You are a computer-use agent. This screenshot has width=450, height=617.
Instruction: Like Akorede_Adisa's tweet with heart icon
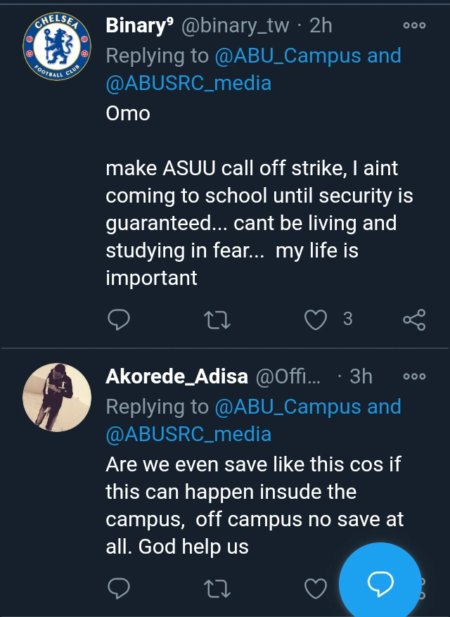(316, 587)
